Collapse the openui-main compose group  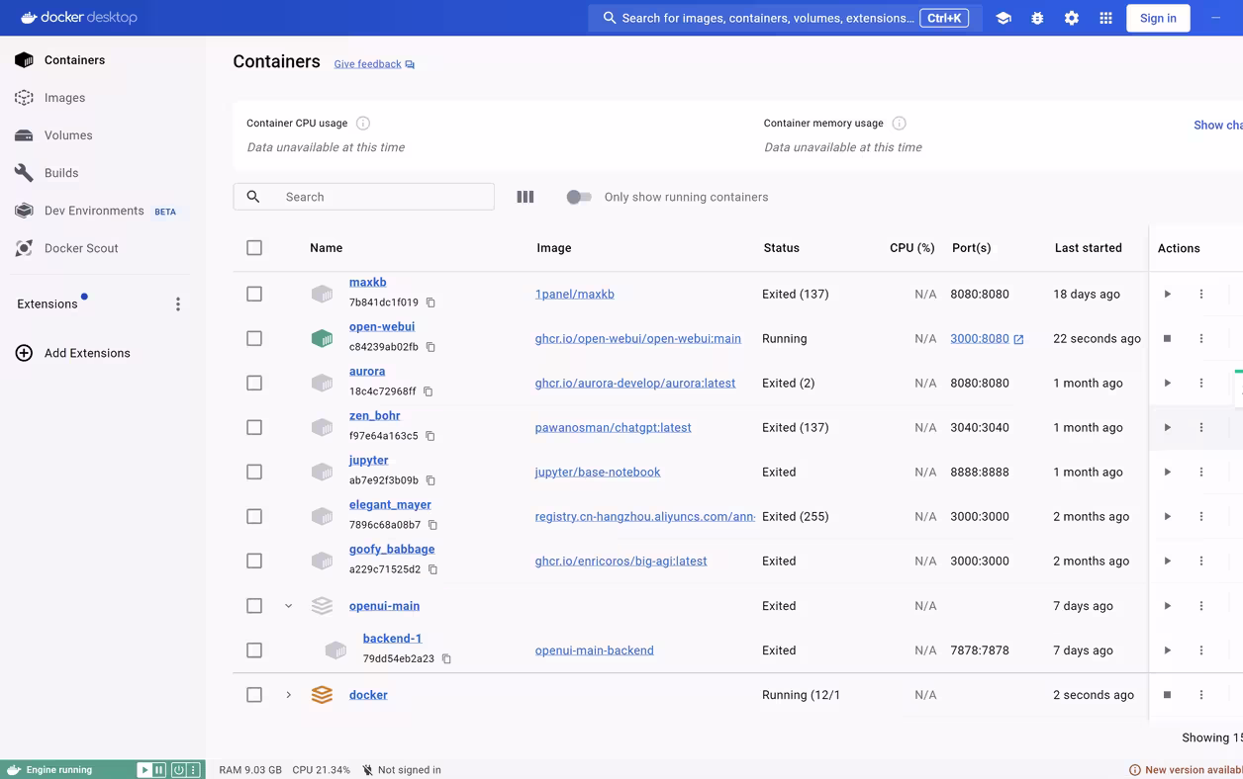pos(289,606)
